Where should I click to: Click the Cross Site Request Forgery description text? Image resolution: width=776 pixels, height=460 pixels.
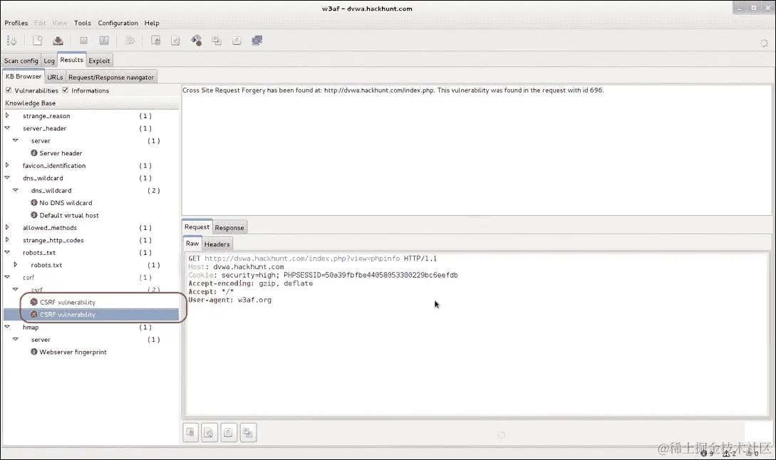point(393,90)
